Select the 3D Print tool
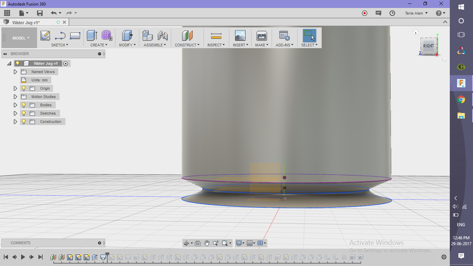This screenshot has width=473, height=266. (x=261, y=36)
